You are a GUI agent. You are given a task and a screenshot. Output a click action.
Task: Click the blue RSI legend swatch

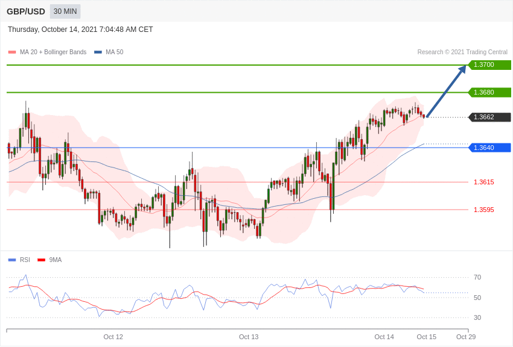12,260
